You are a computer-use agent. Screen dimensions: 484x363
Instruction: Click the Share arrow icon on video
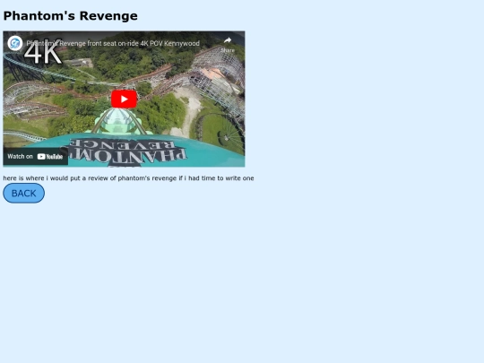pos(228,40)
